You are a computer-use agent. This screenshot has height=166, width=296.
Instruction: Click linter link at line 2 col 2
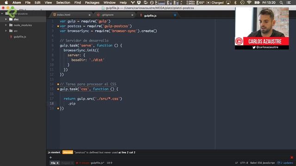point(127,153)
